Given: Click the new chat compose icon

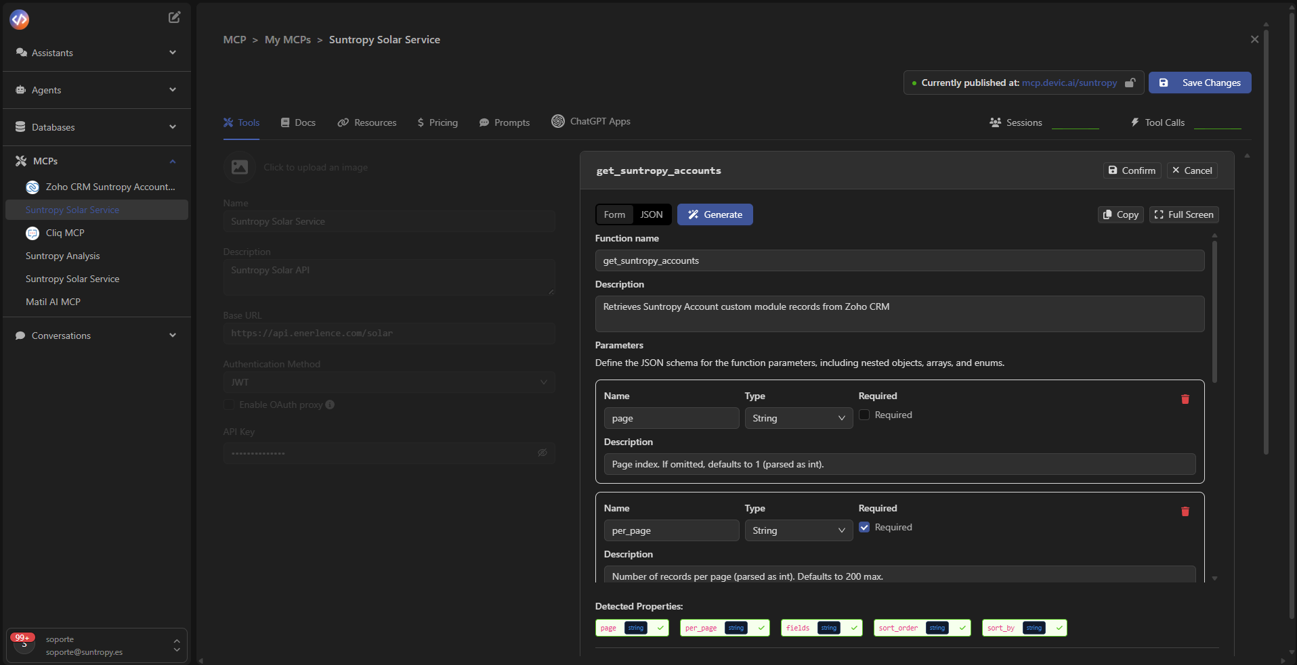Looking at the screenshot, I should click(x=174, y=18).
